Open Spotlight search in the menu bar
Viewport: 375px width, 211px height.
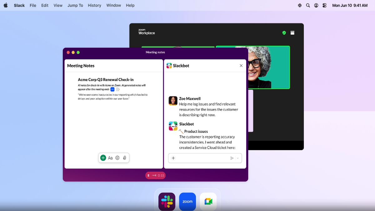pyautogui.click(x=308, y=5)
